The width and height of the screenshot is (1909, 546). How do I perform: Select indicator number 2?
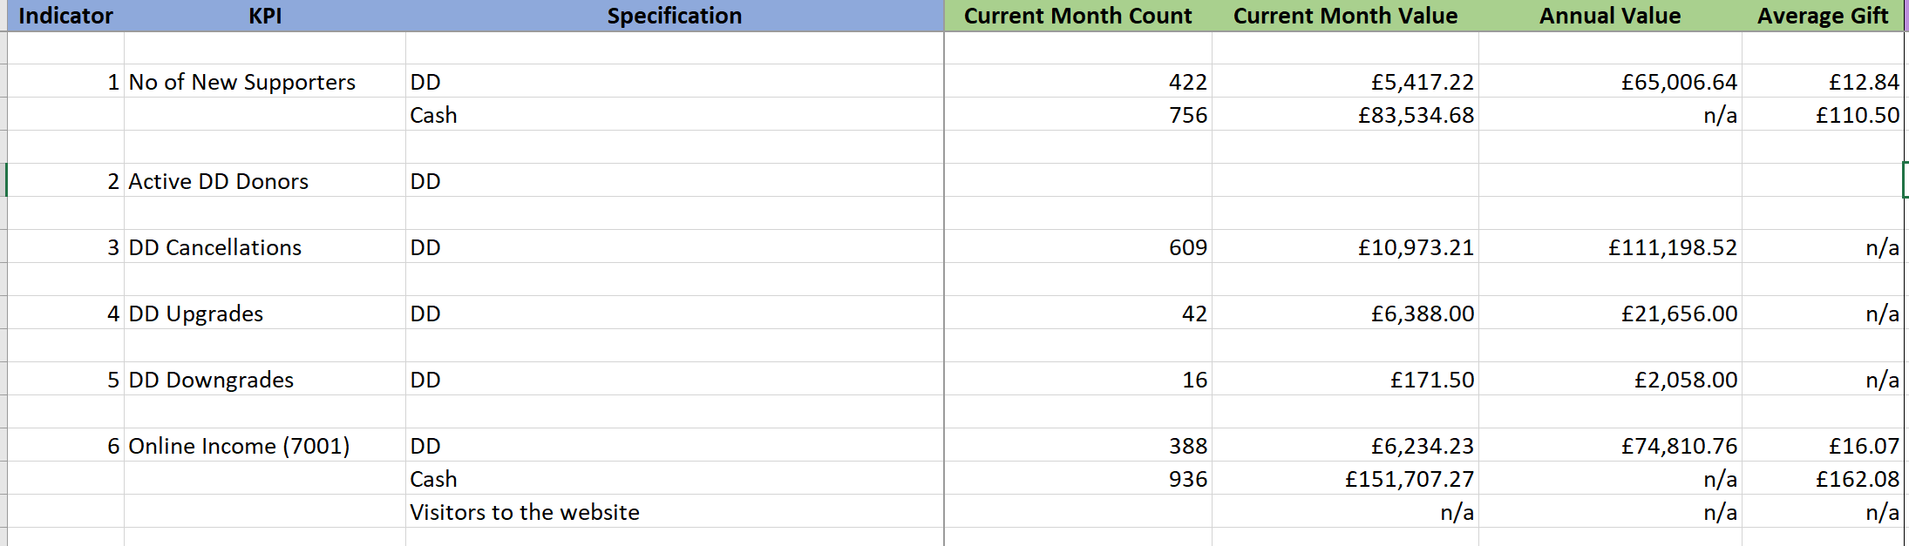pos(65,180)
